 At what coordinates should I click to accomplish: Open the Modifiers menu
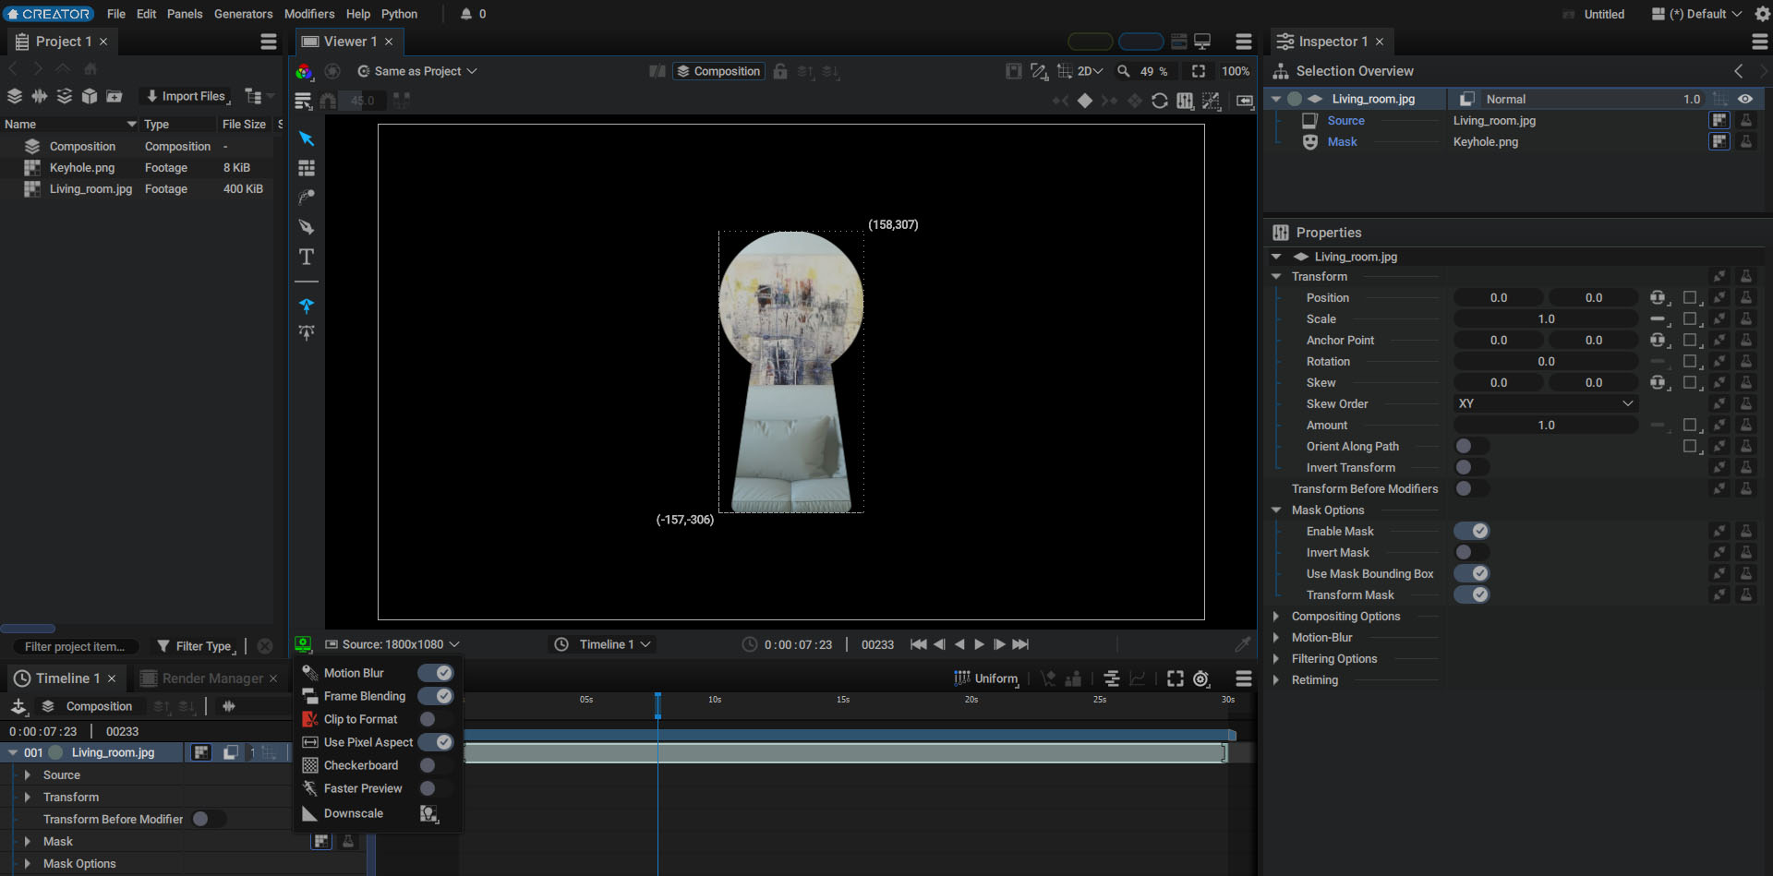click(x=309, y=14)
